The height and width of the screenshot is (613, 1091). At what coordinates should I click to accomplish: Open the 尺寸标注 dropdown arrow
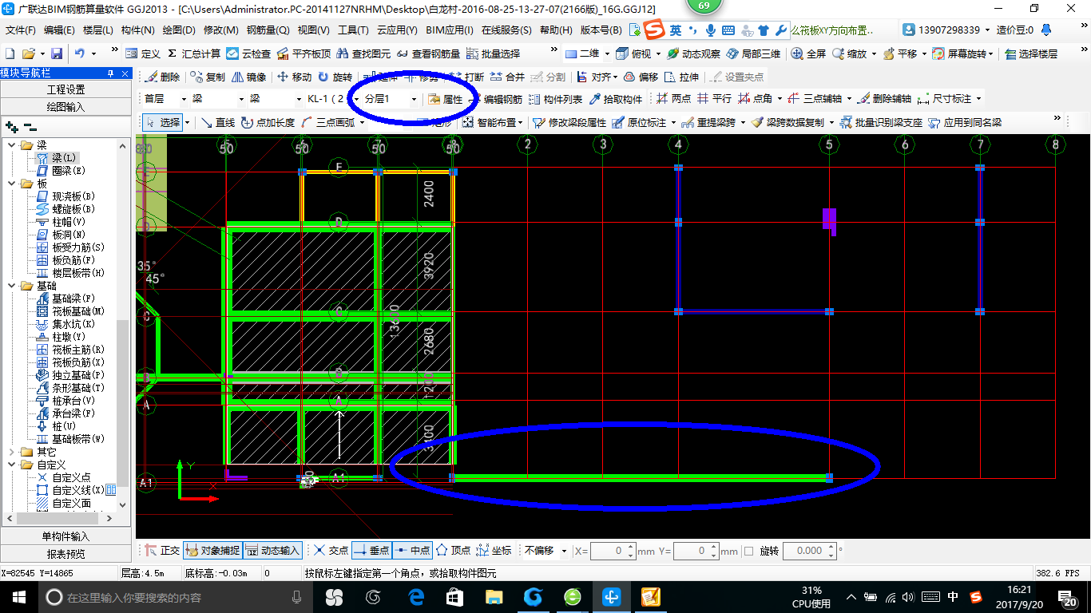pos(978,100)
